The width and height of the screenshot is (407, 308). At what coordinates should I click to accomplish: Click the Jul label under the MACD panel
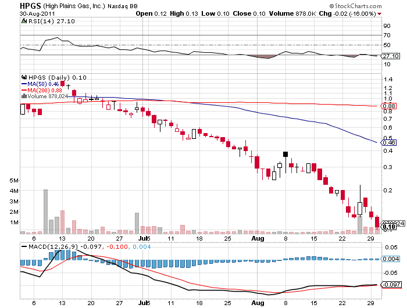point(142,303)
